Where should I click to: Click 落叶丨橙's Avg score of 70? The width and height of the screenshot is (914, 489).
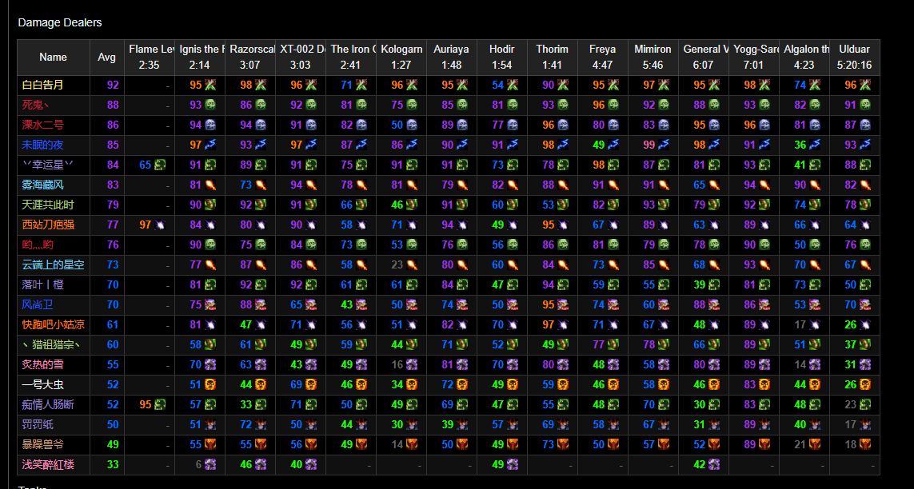tap(113, 284)
